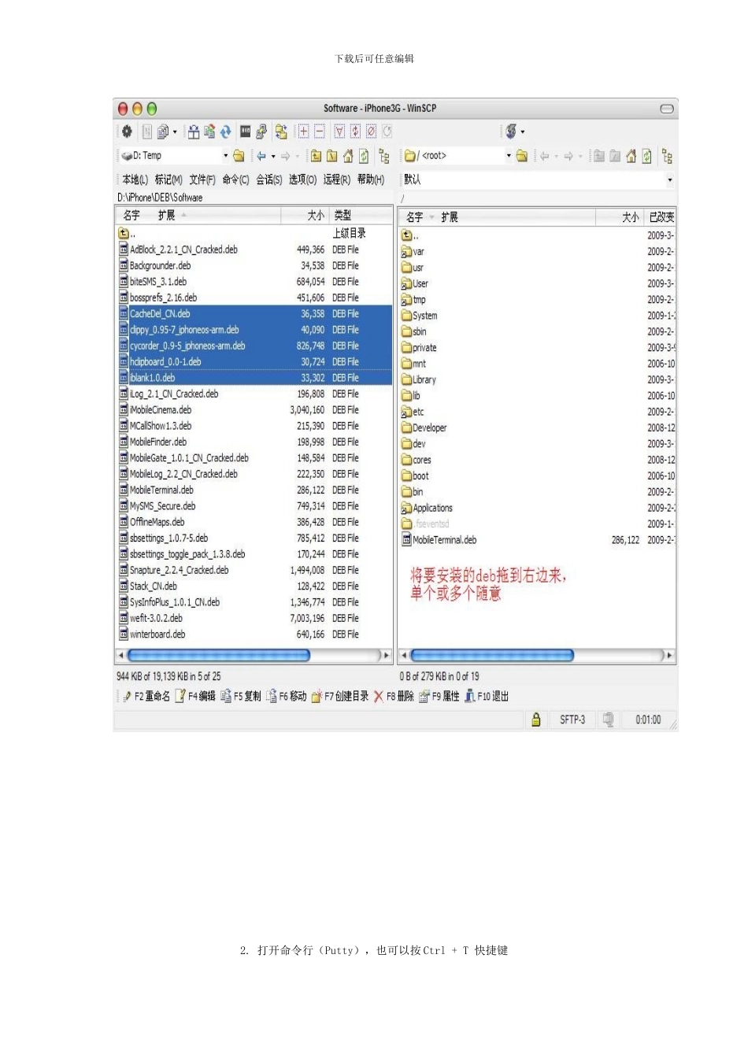Sort local files by 类型 column header
The width and height of the screenshot is (748, 1058).
(x=361, y=215)
